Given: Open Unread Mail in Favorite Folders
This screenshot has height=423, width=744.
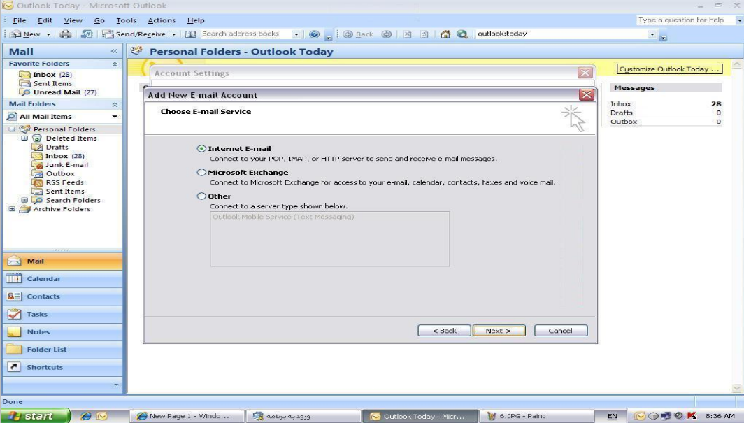Looking at the screenshot, I should (57, 92).
